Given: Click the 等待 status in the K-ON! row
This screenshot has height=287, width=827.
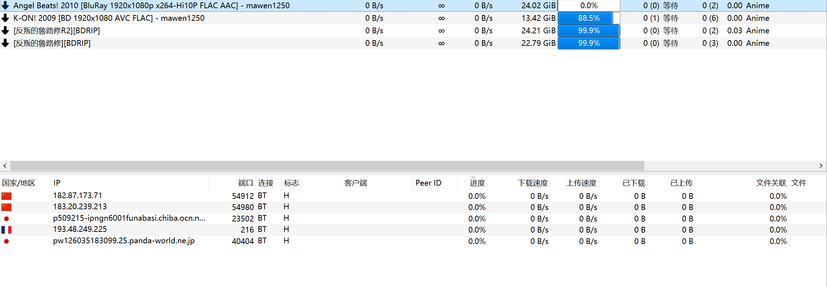Looking at the screenshot, I should [671, 18].
